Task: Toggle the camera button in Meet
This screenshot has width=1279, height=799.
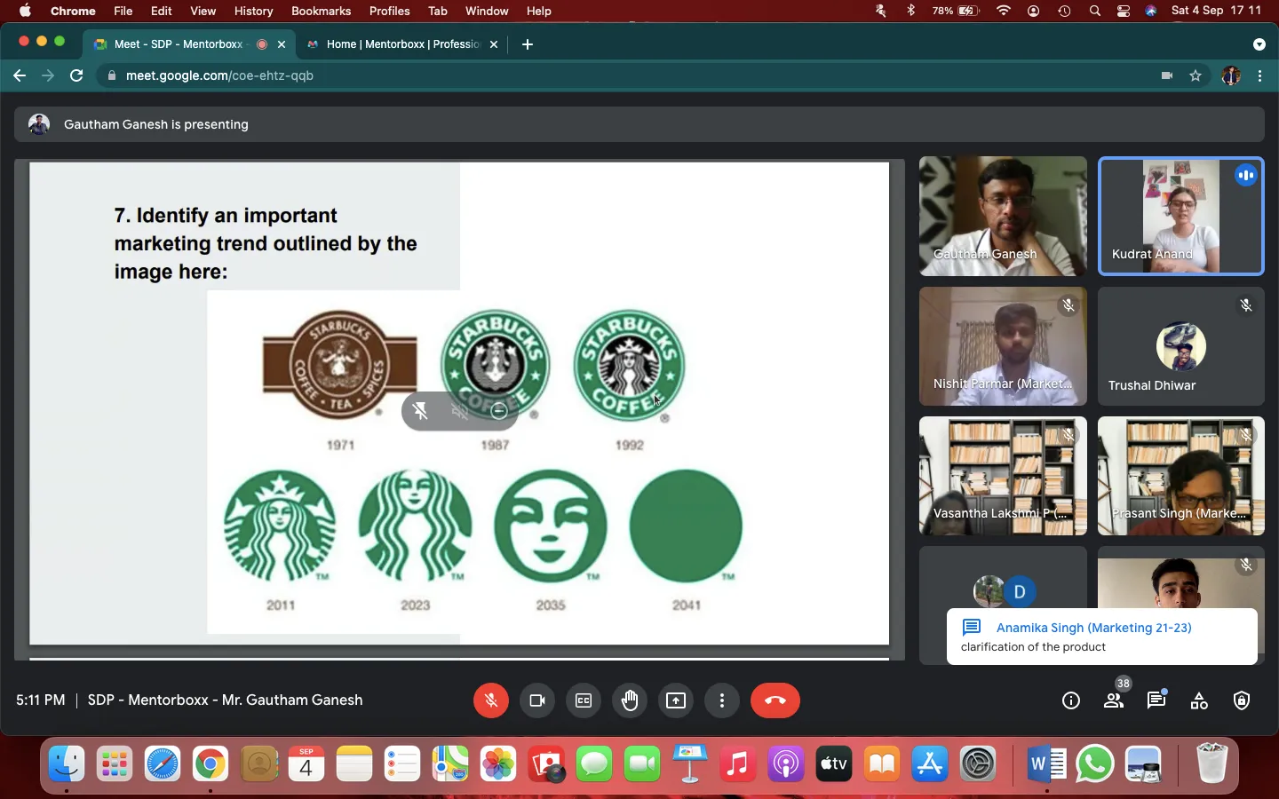Action: point(537,700)
